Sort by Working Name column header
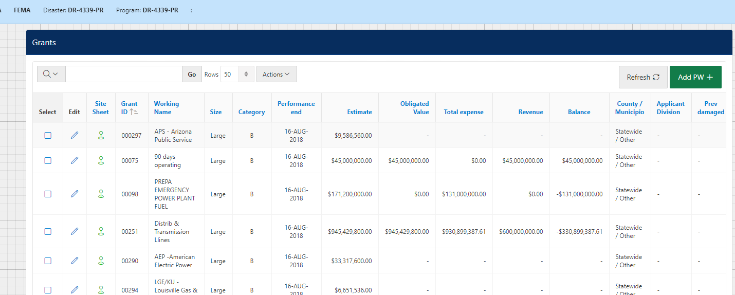The height and width of the screenshot is (295, 735). 167,107
